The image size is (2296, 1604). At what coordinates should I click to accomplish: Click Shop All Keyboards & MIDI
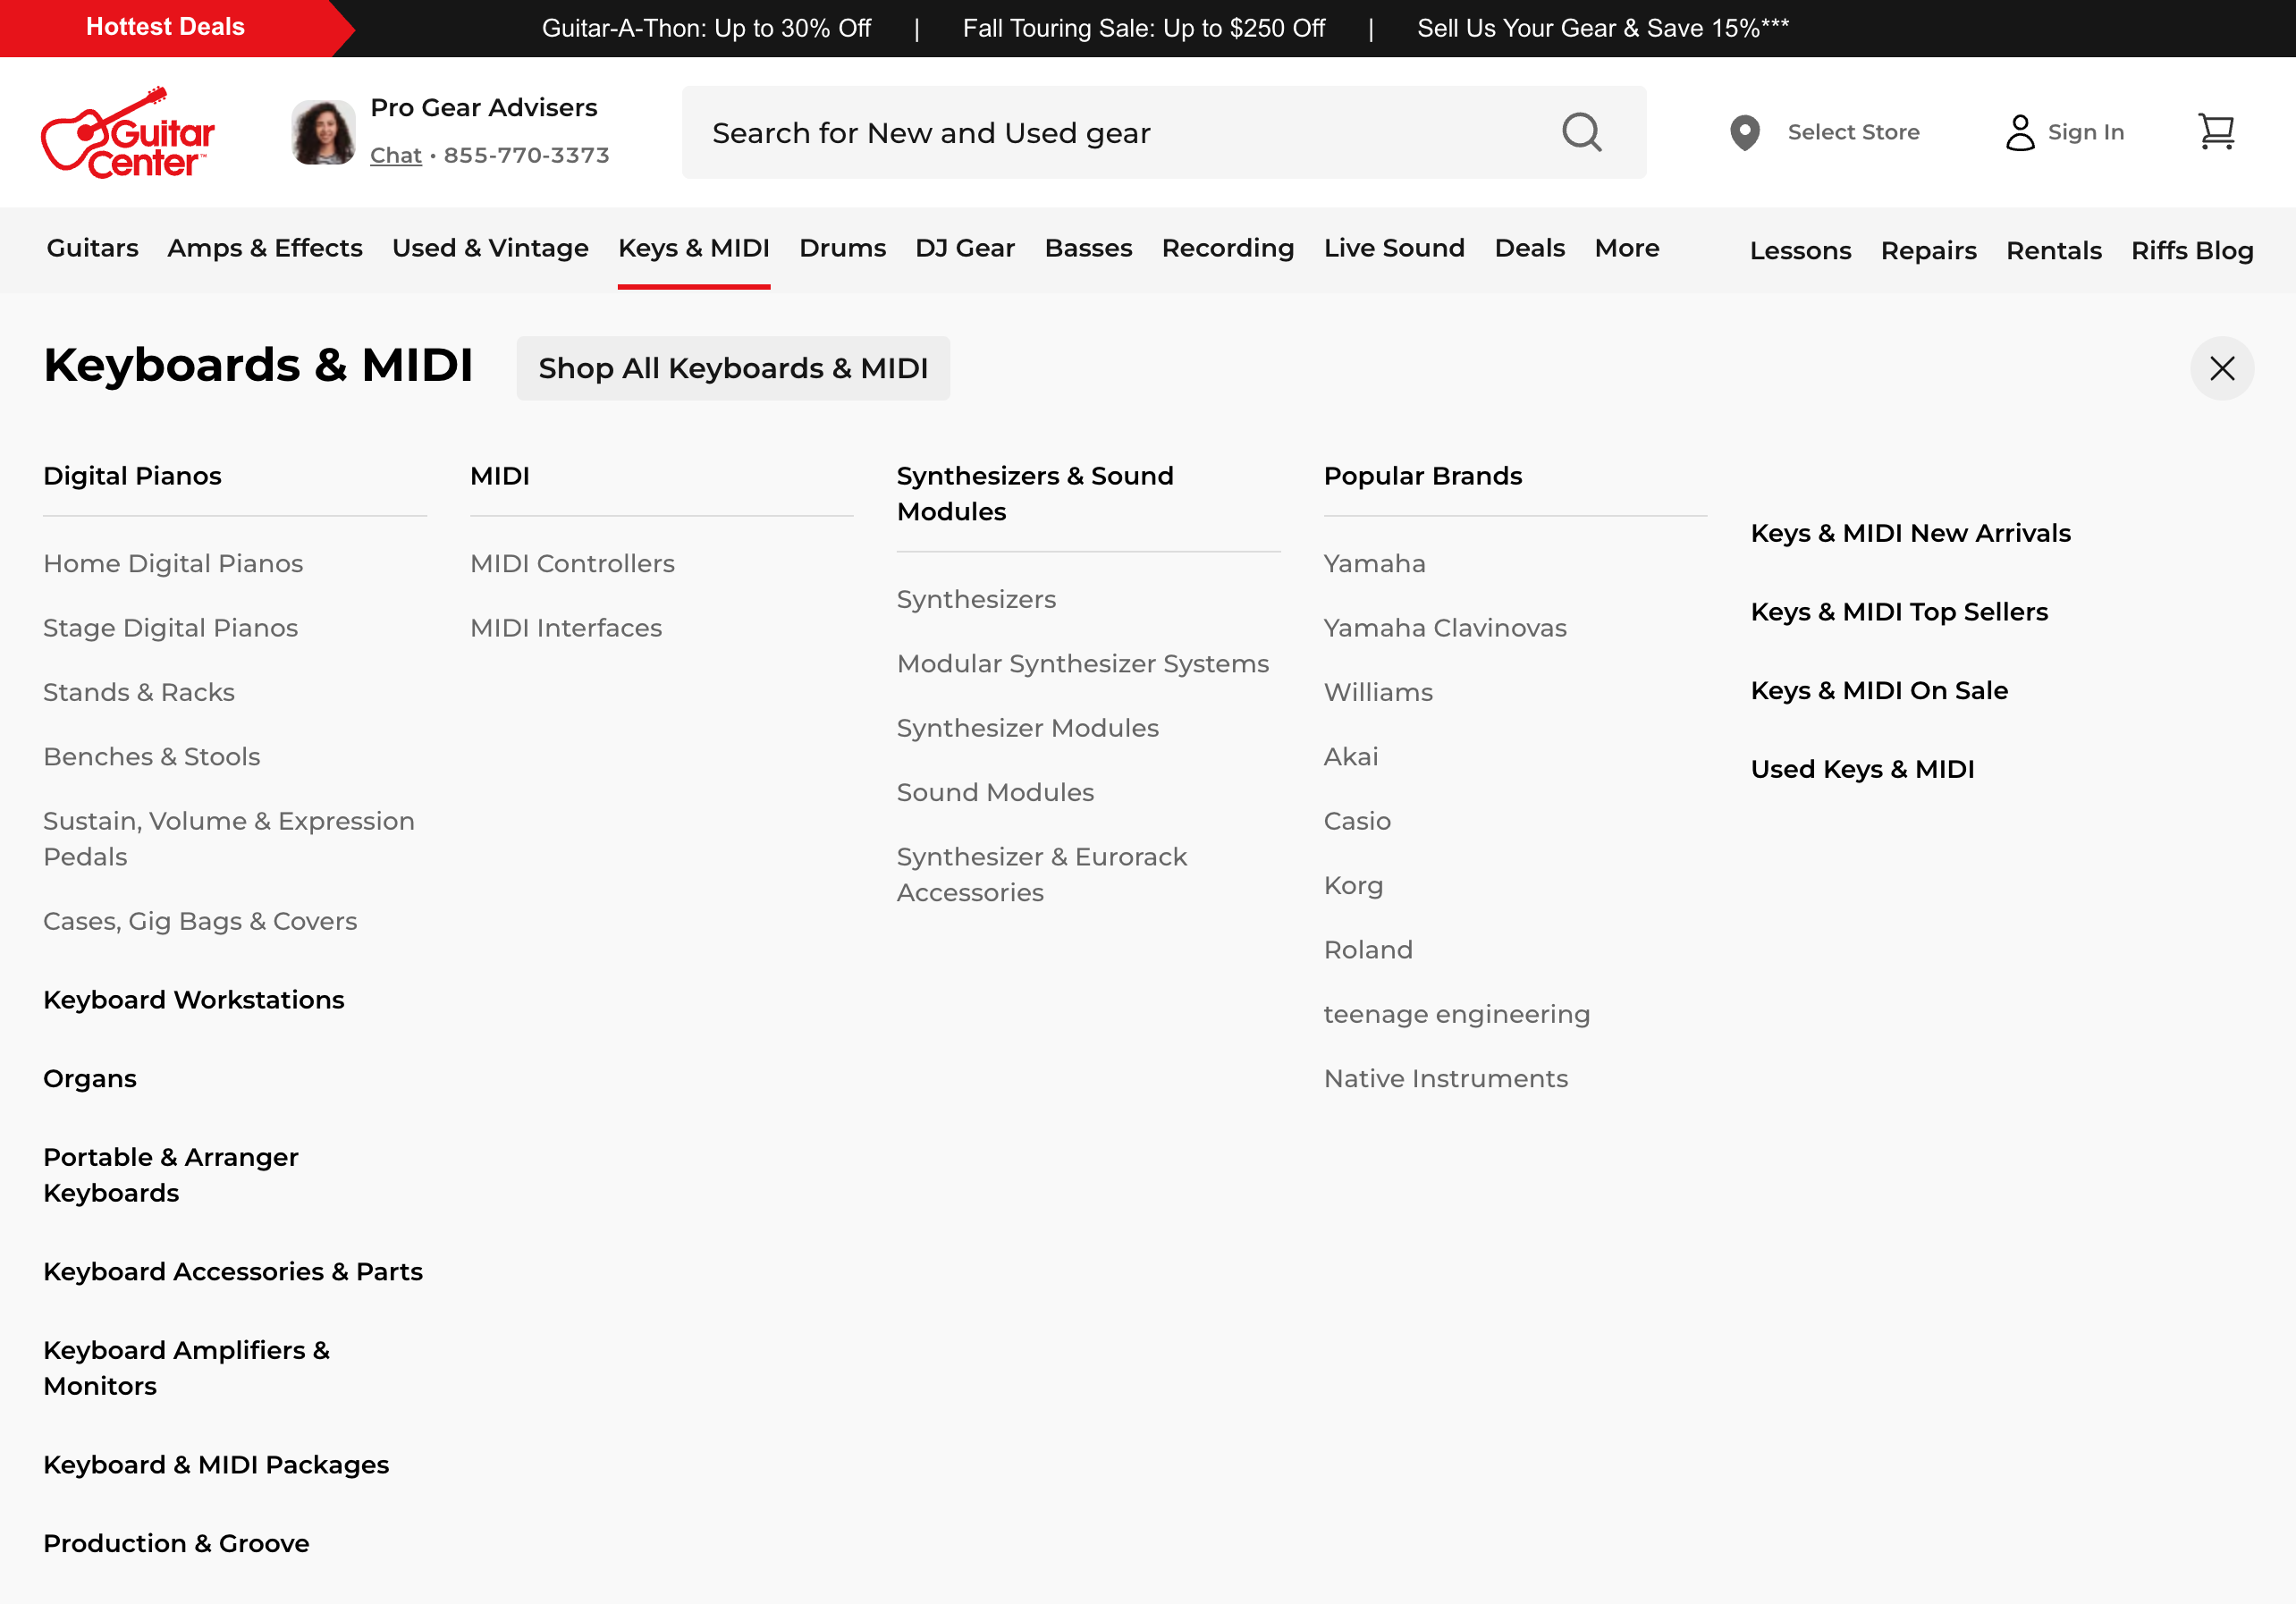tap(734, 368)
